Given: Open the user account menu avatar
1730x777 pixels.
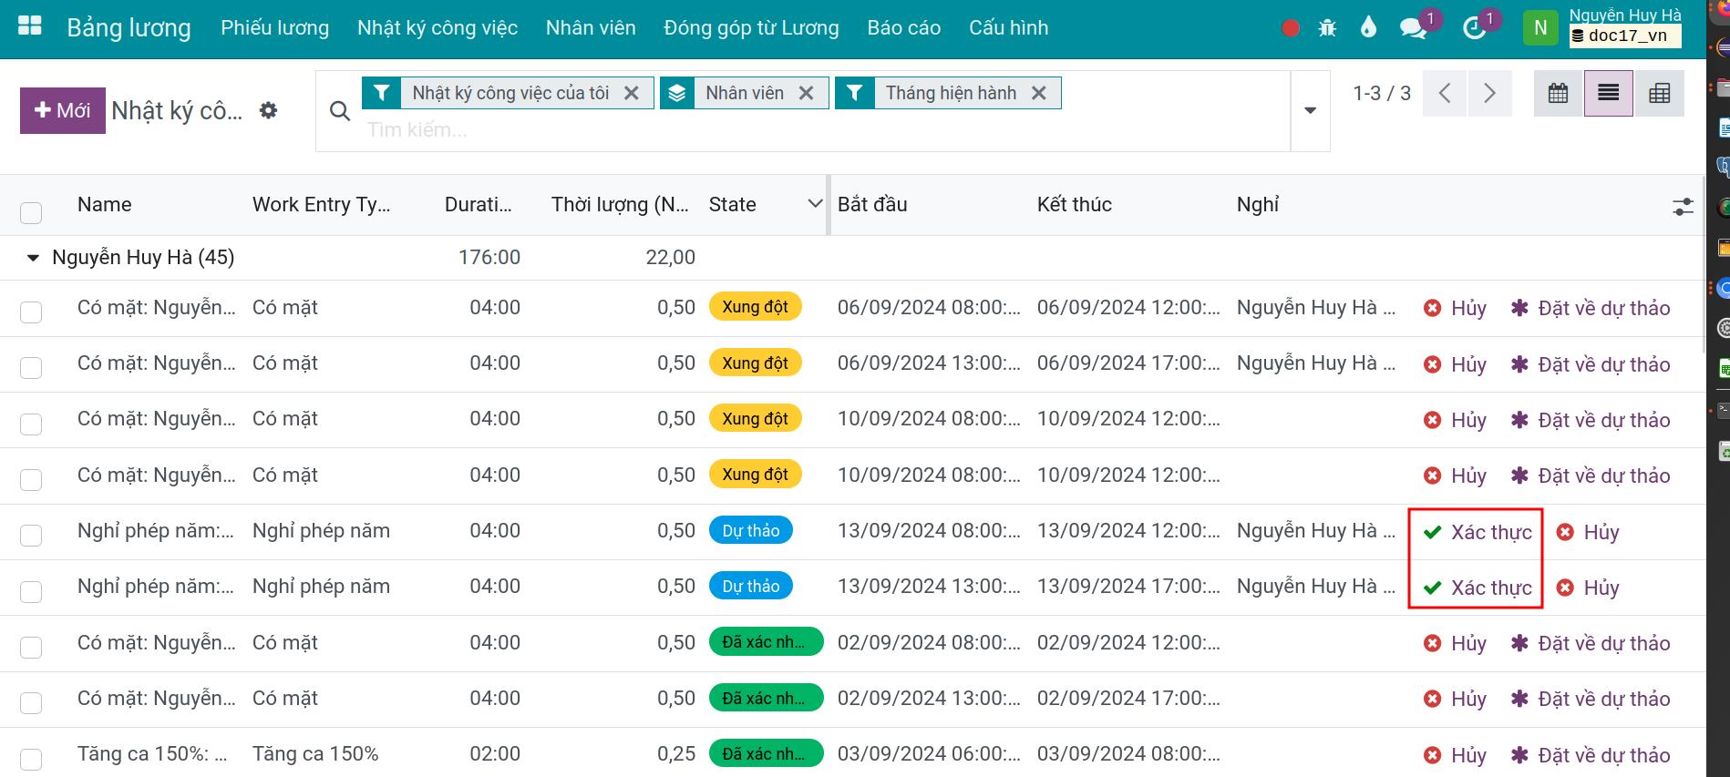Looking at the screenshot, I should 1540,28.
